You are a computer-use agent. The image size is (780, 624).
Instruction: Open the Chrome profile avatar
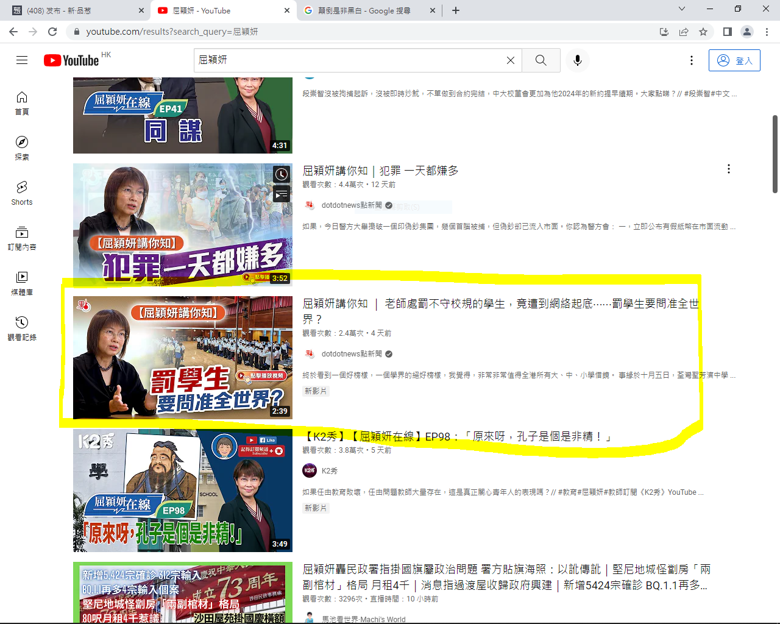pyautogui.click(x=747, y=32)
